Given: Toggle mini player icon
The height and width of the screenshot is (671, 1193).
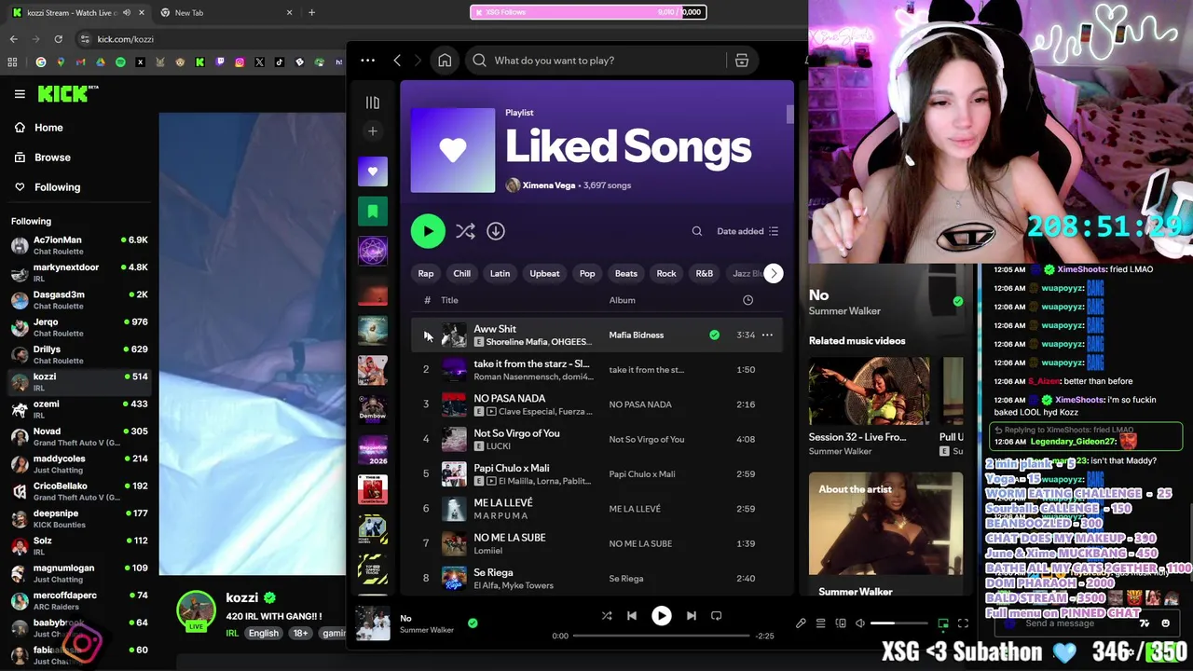Looking at the screenshot, I should (943, 623).
